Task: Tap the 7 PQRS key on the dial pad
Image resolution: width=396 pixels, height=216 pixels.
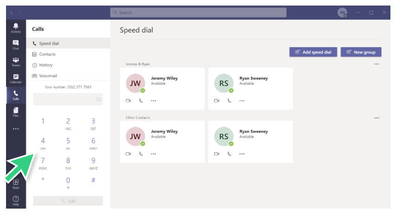Action: (43, 163)
